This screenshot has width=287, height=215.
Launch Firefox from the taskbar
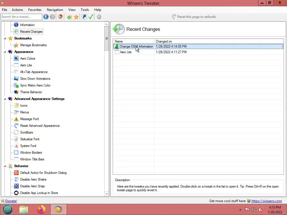tap(41, 209)
